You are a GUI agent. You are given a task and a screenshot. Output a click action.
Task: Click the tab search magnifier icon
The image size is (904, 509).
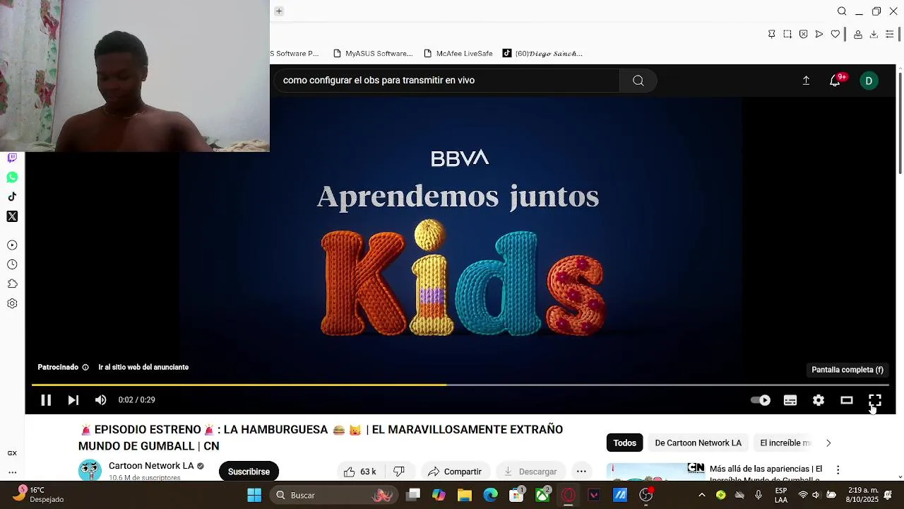pos(842,11)
